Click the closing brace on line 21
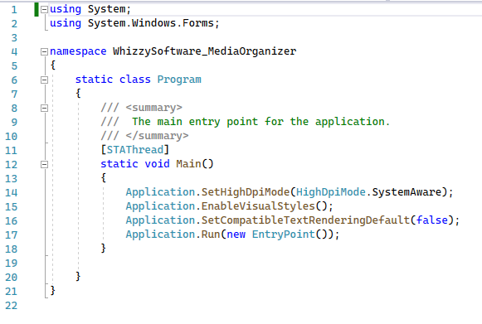 pos(52,290)
